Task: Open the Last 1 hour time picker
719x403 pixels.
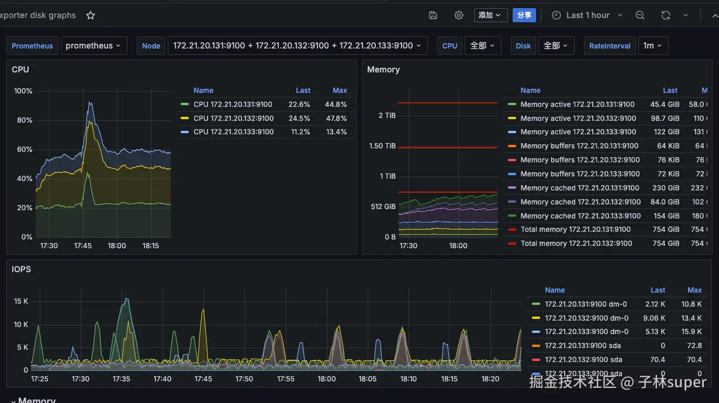Action: (587, 15)
